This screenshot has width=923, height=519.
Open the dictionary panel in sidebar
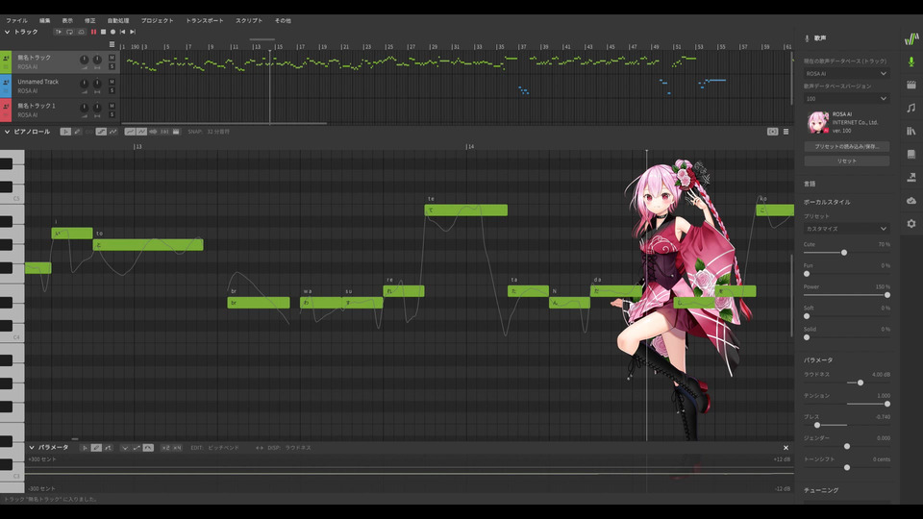pos(911,154)
